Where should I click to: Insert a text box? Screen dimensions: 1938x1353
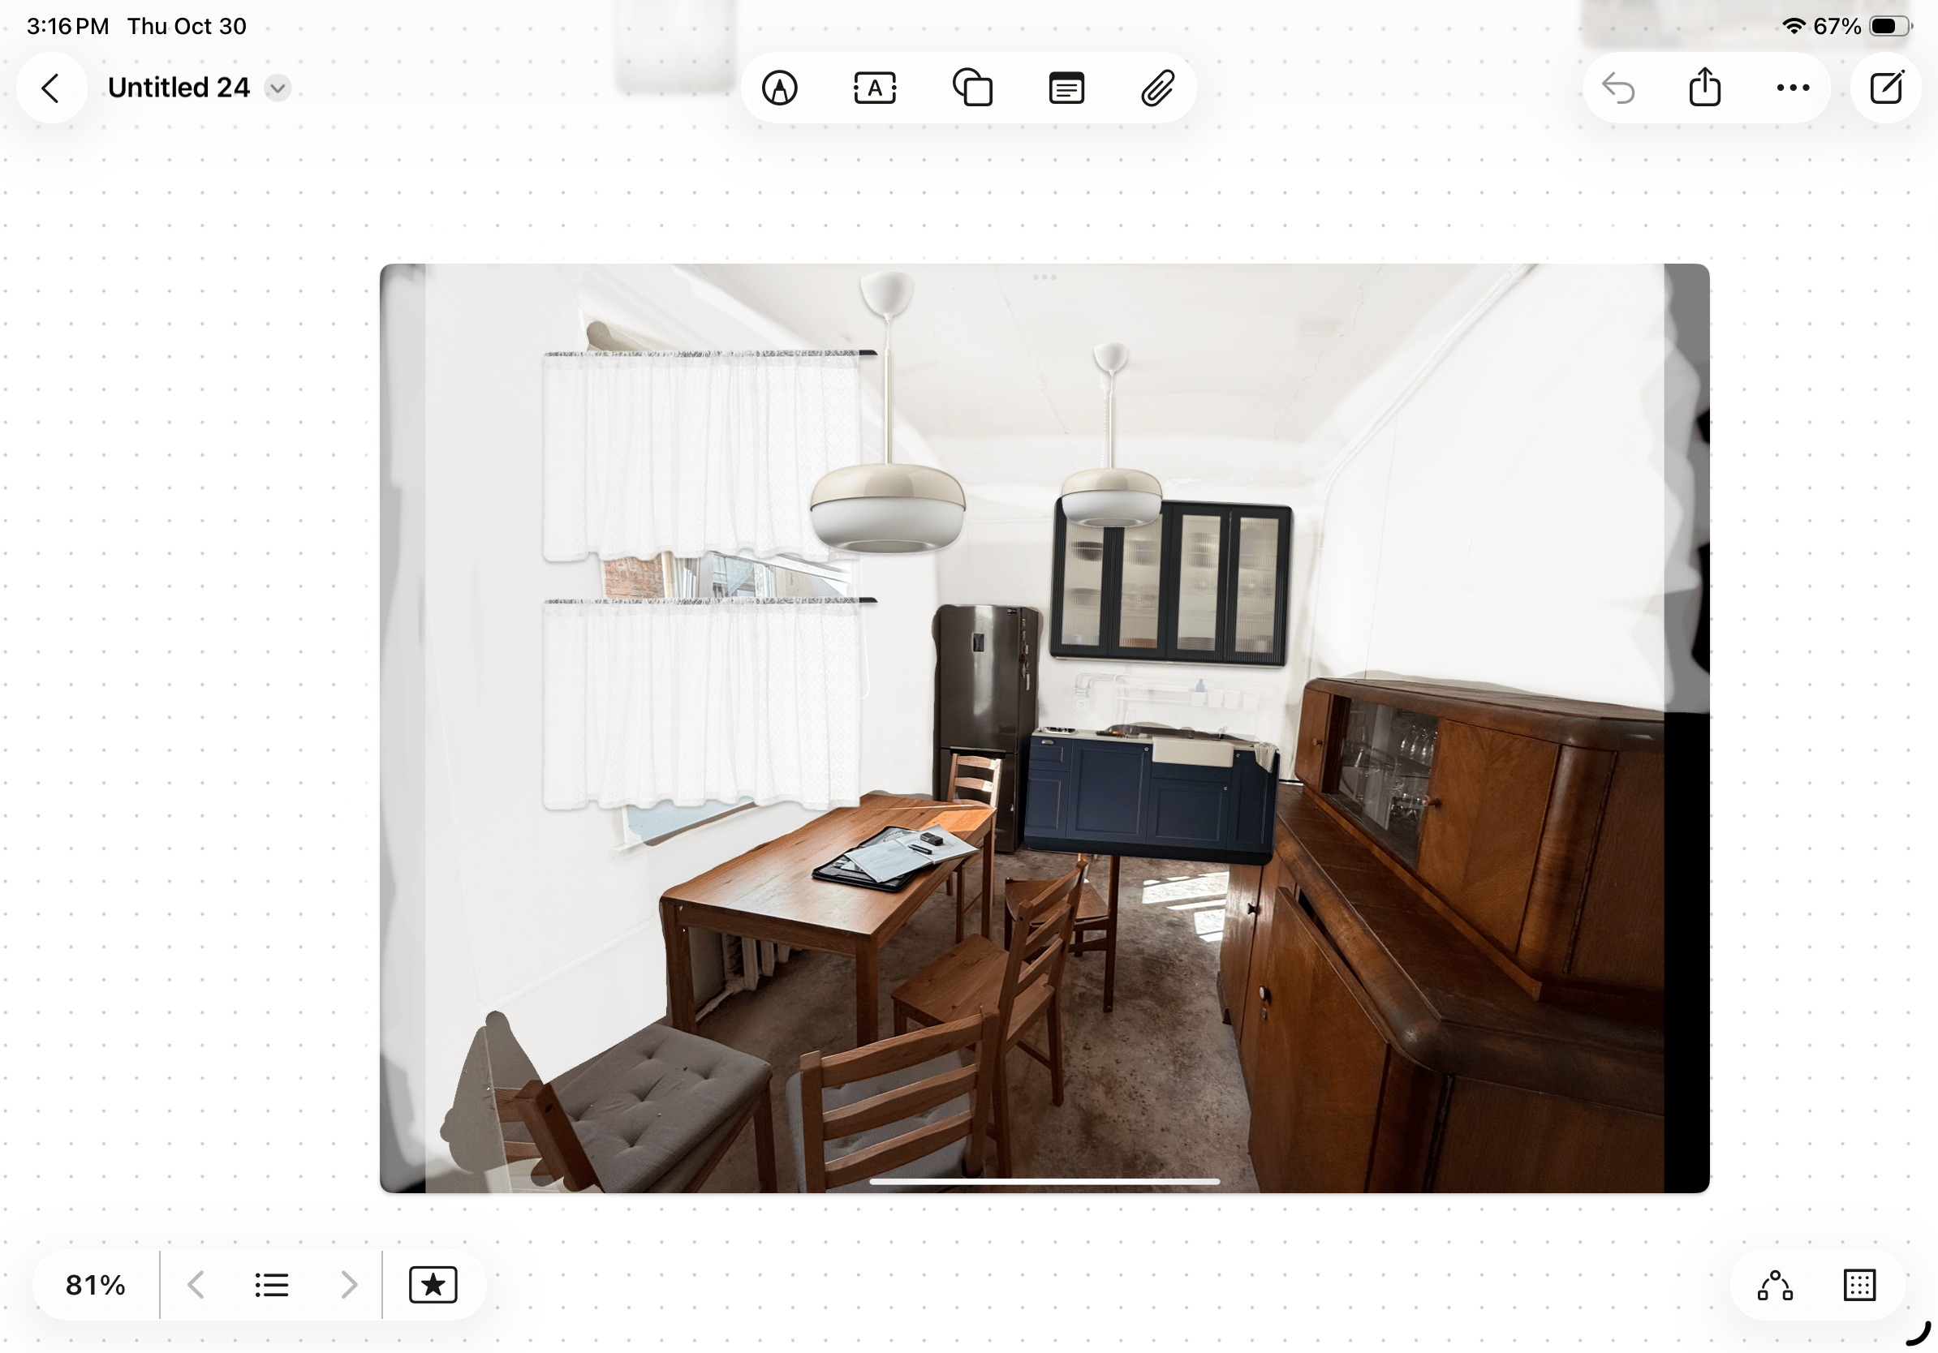click(x=875, y=88)
